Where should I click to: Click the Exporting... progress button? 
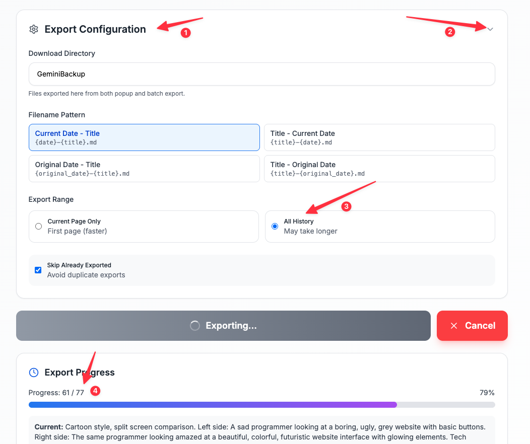tap(223, 325)
